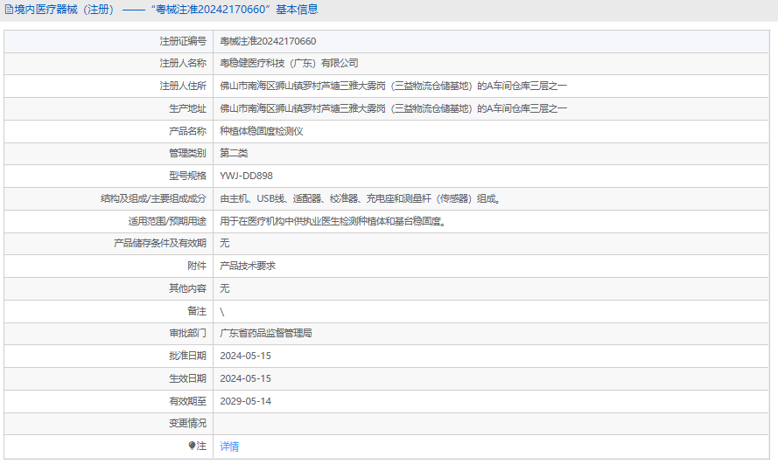Select the intended use text starting 用于在医疗机构

(333, 221)
